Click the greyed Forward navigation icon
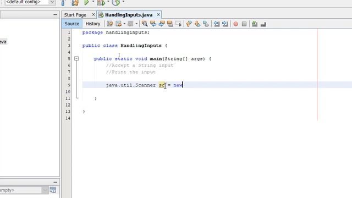352x198 pixels. pos(130,24)
